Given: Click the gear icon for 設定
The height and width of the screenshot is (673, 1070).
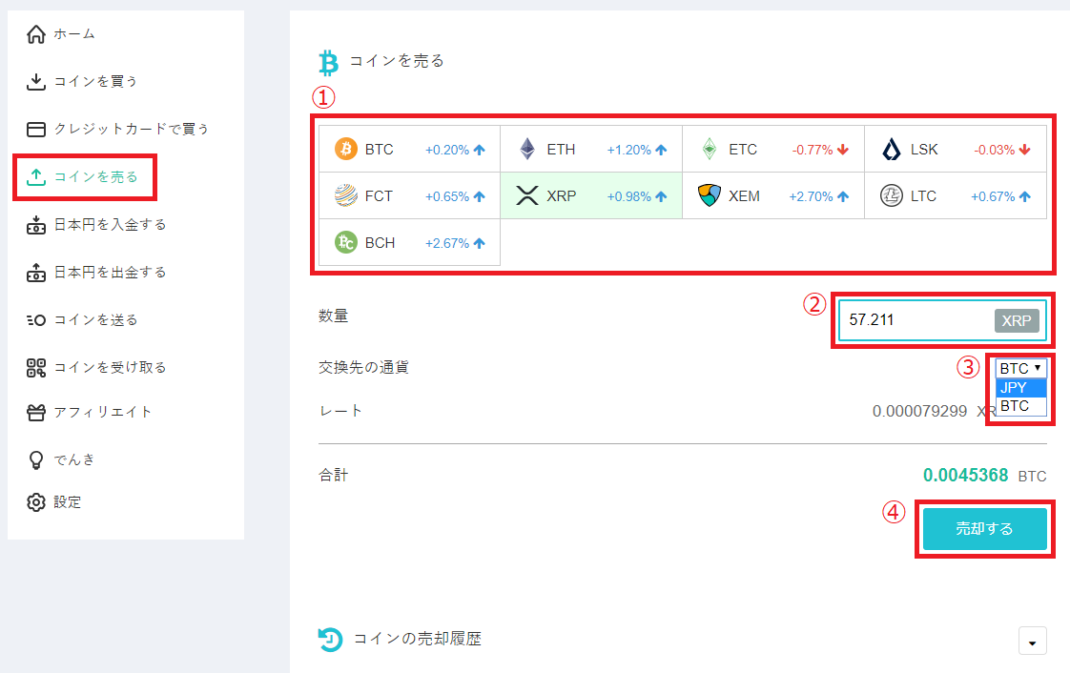Looking at the screenshot, I should pos(35,502).
